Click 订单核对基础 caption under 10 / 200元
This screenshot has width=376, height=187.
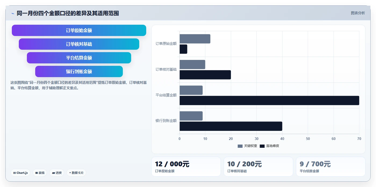point(237,171)
